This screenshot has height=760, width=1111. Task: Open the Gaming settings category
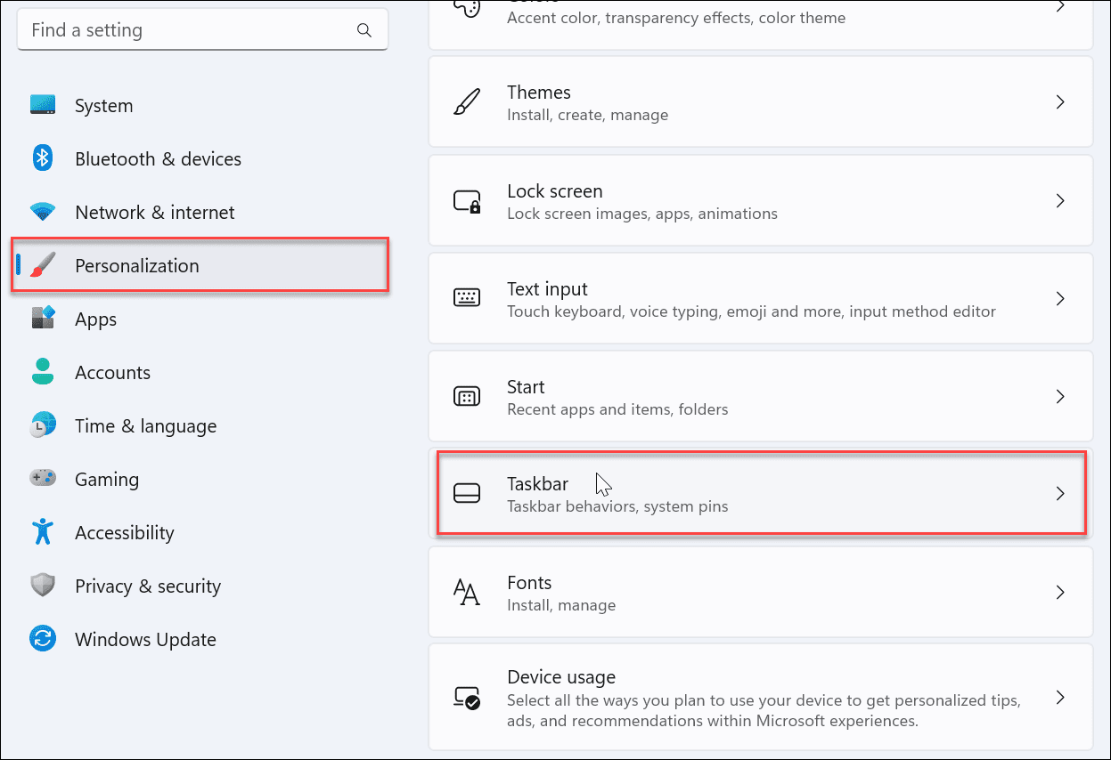(202, 479)
